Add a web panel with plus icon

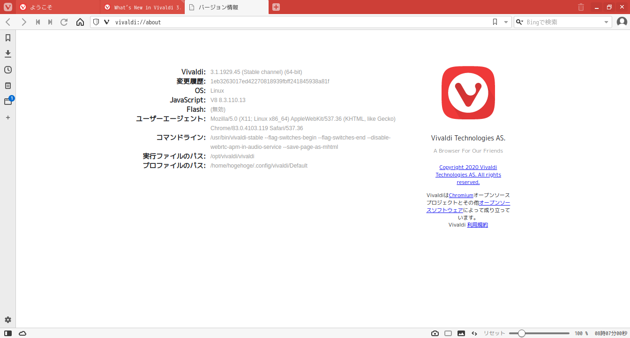point(8,118)
